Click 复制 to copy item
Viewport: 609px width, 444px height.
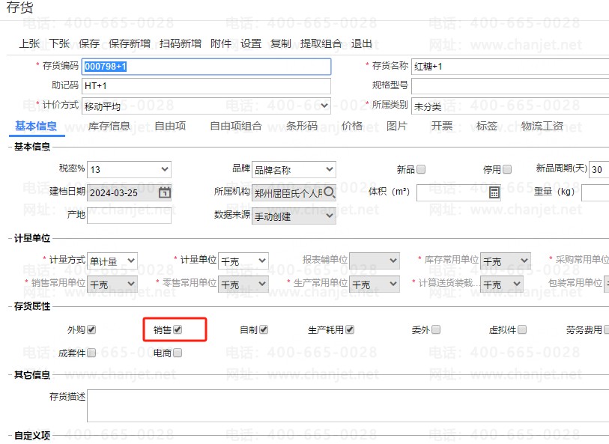280,43
